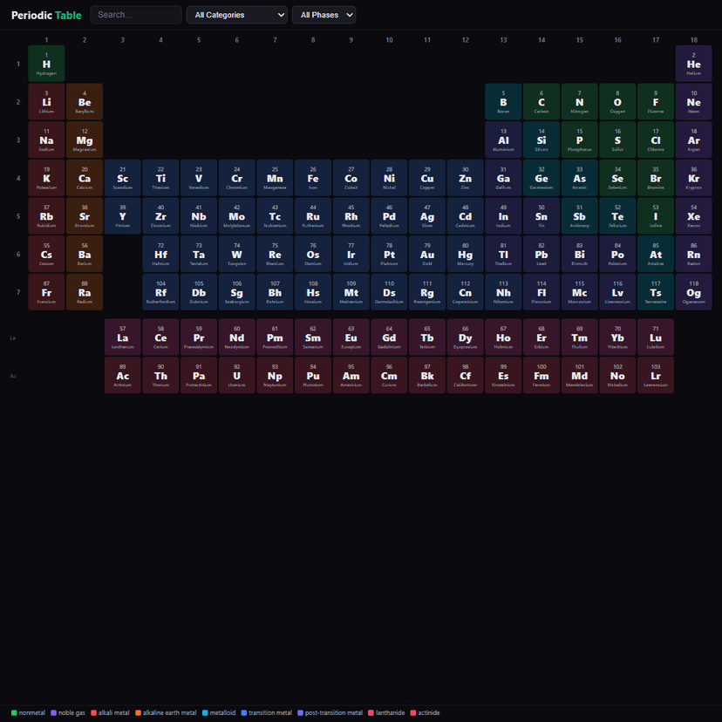Click the Astatine (At) tile
The width and height of the screenshot is (722, 722).
[x=656, y=254]
